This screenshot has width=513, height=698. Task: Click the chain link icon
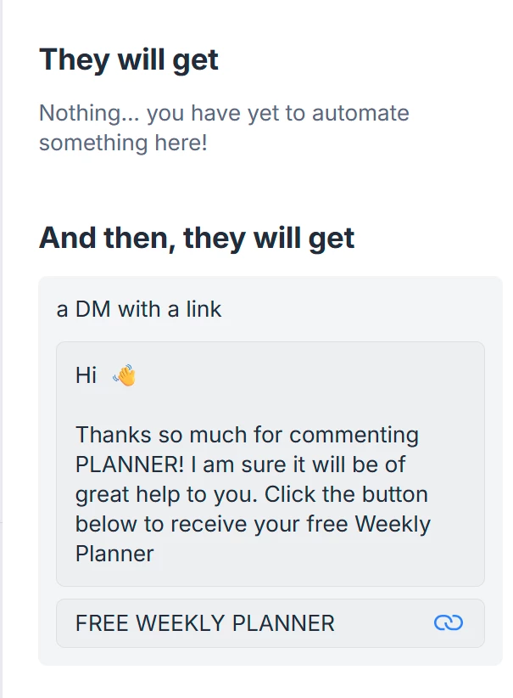pos(448,623)
